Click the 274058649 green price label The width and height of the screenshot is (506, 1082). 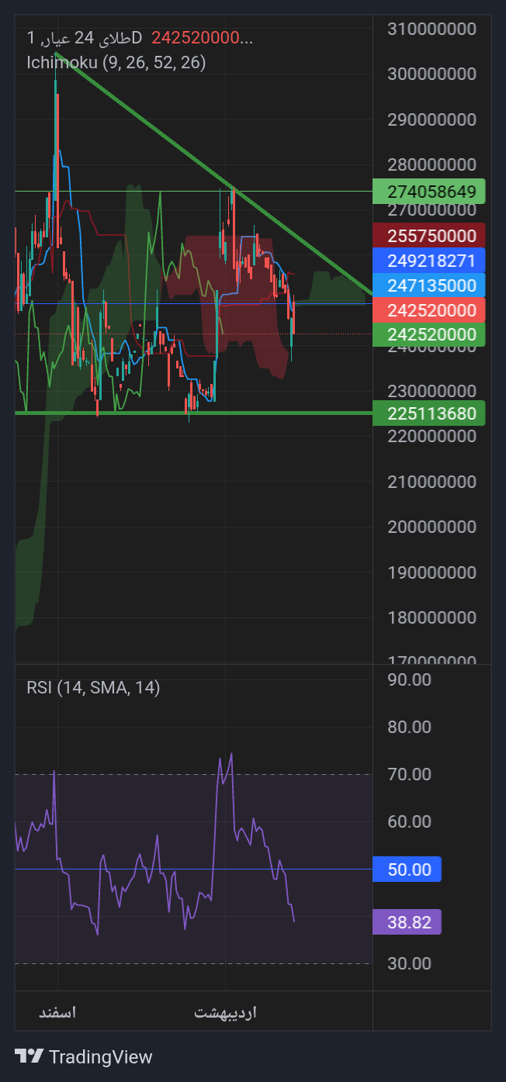click(x=429, y=191)
